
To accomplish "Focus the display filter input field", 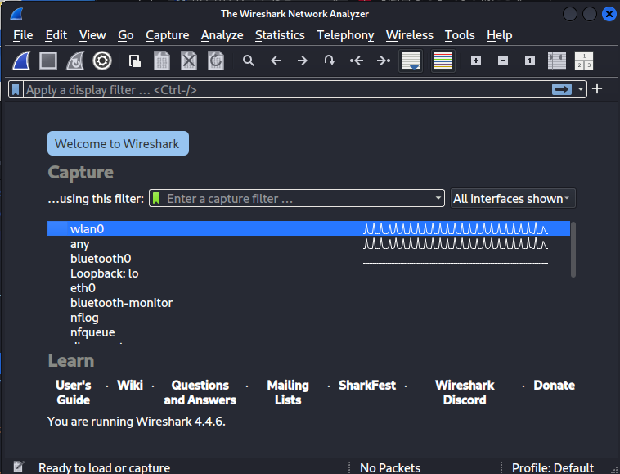I will pyautogui.click(x=287, y=89).
